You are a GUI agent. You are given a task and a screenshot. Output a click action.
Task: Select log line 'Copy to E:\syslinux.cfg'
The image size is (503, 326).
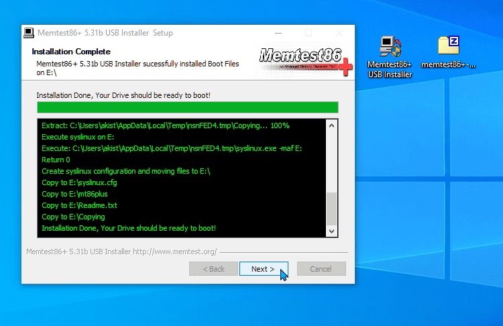79,182
